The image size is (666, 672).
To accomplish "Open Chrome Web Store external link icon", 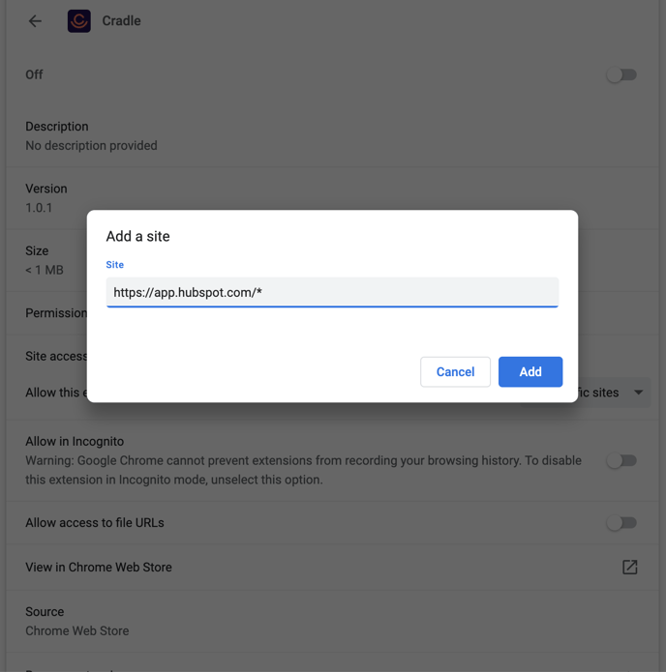I will point(629,568).
